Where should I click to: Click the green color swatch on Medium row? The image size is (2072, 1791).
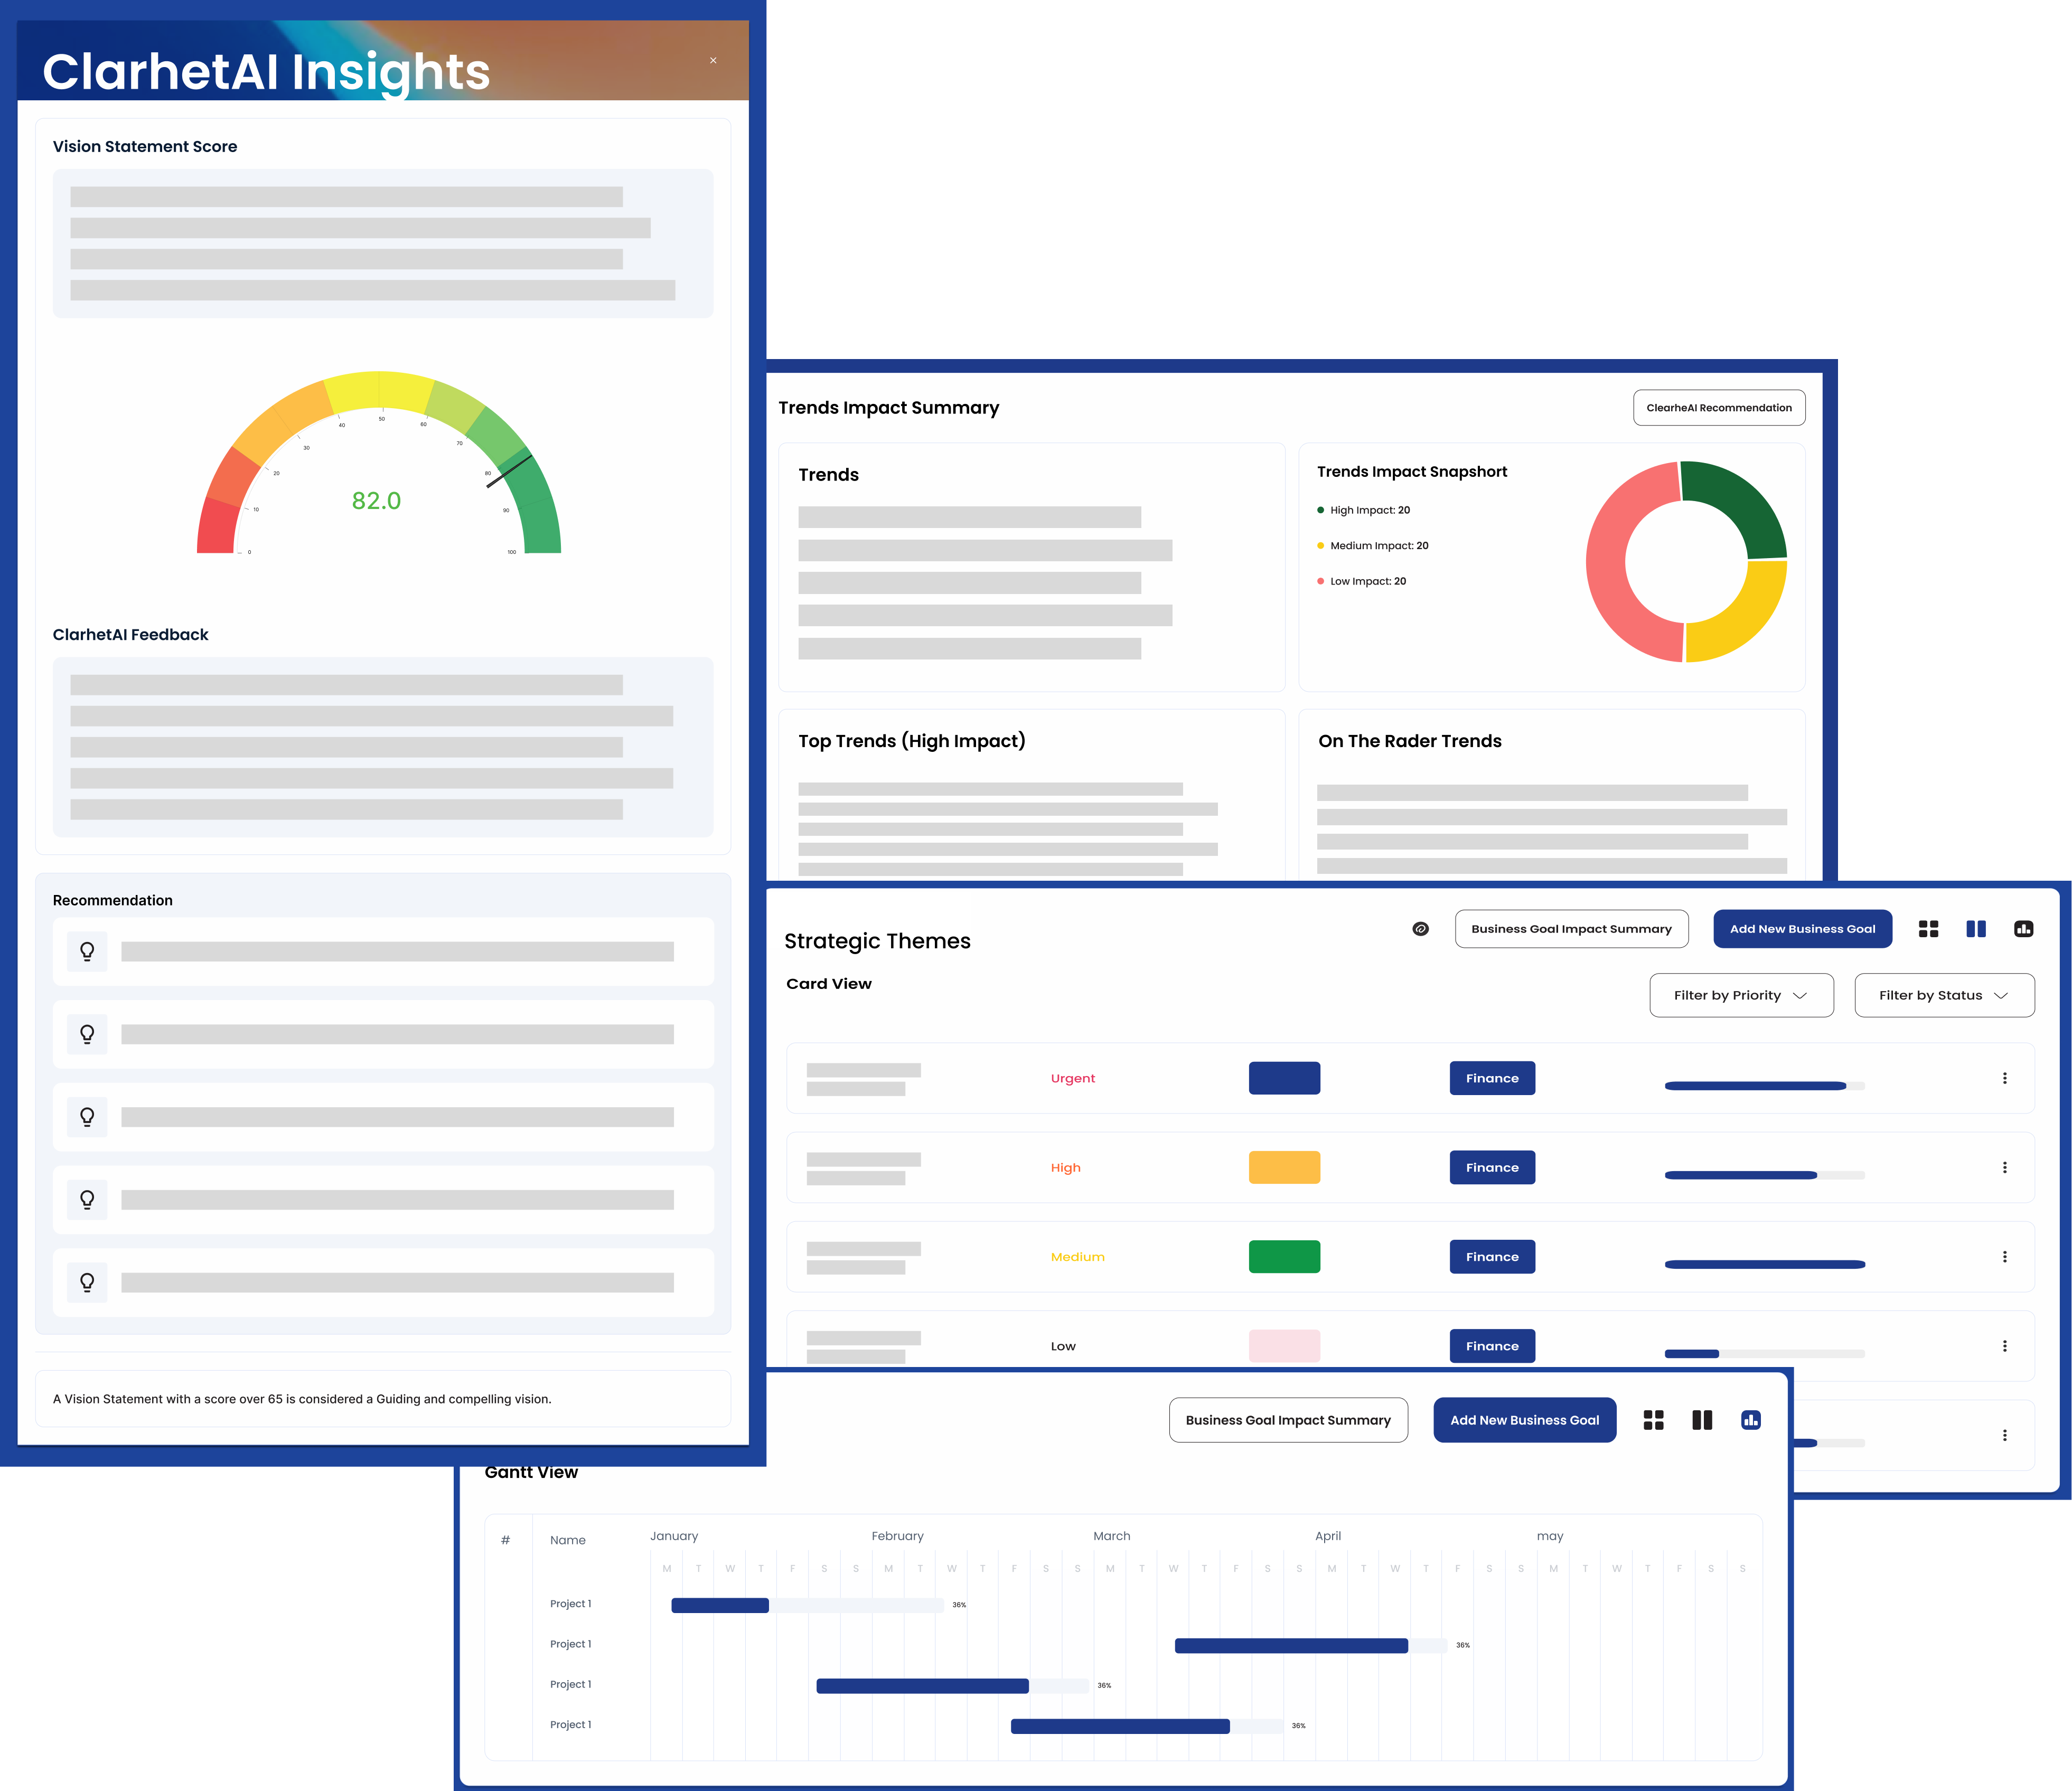(1284, 1256)
